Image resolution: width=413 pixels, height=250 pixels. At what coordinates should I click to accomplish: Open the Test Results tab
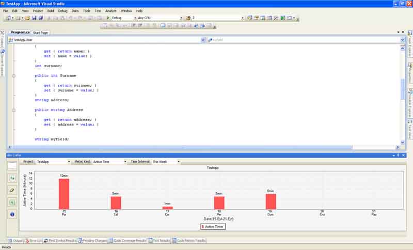tap(160, 241)
